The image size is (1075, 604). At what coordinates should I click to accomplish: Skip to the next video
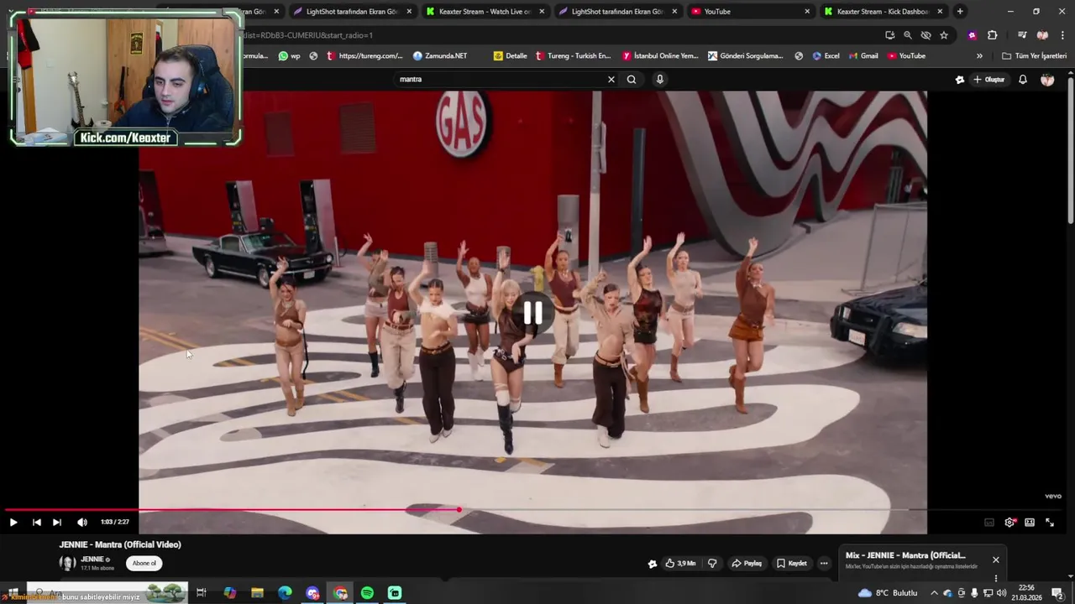click(56, 522)
